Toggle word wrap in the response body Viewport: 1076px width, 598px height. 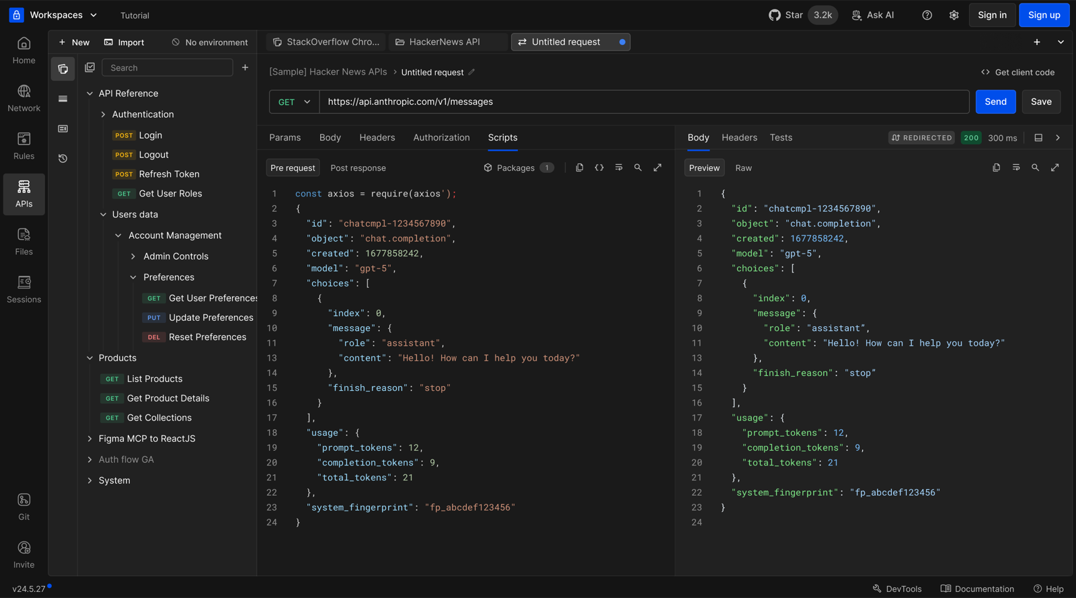point(1016,167)
